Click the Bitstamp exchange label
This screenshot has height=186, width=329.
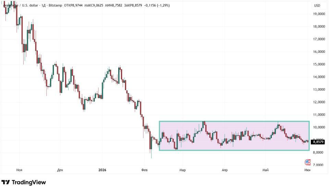click(56, 5)
